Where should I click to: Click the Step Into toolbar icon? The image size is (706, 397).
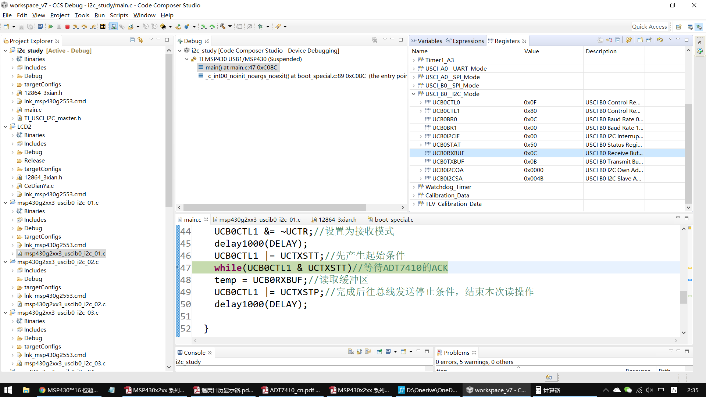coord(75,26)
